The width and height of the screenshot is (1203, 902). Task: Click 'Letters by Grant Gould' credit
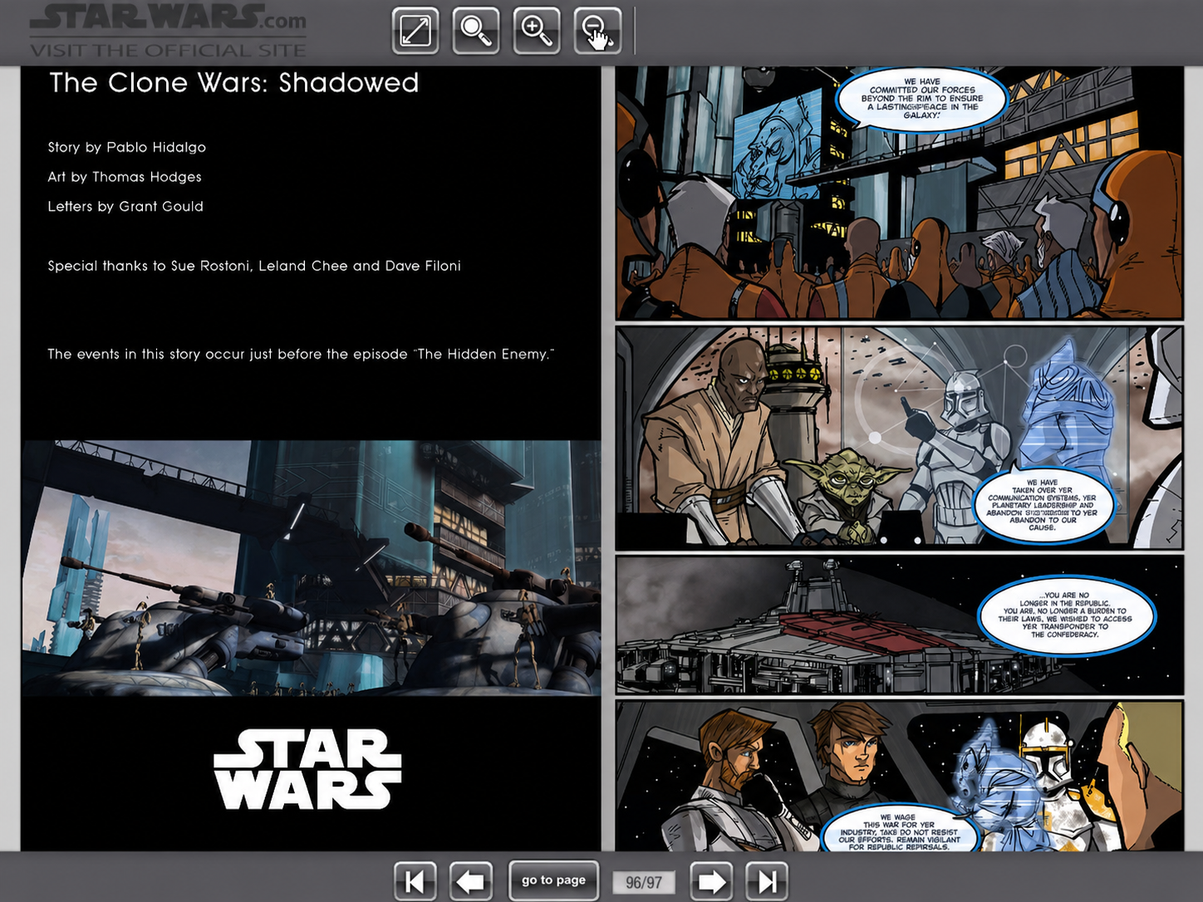click(125, 206)
